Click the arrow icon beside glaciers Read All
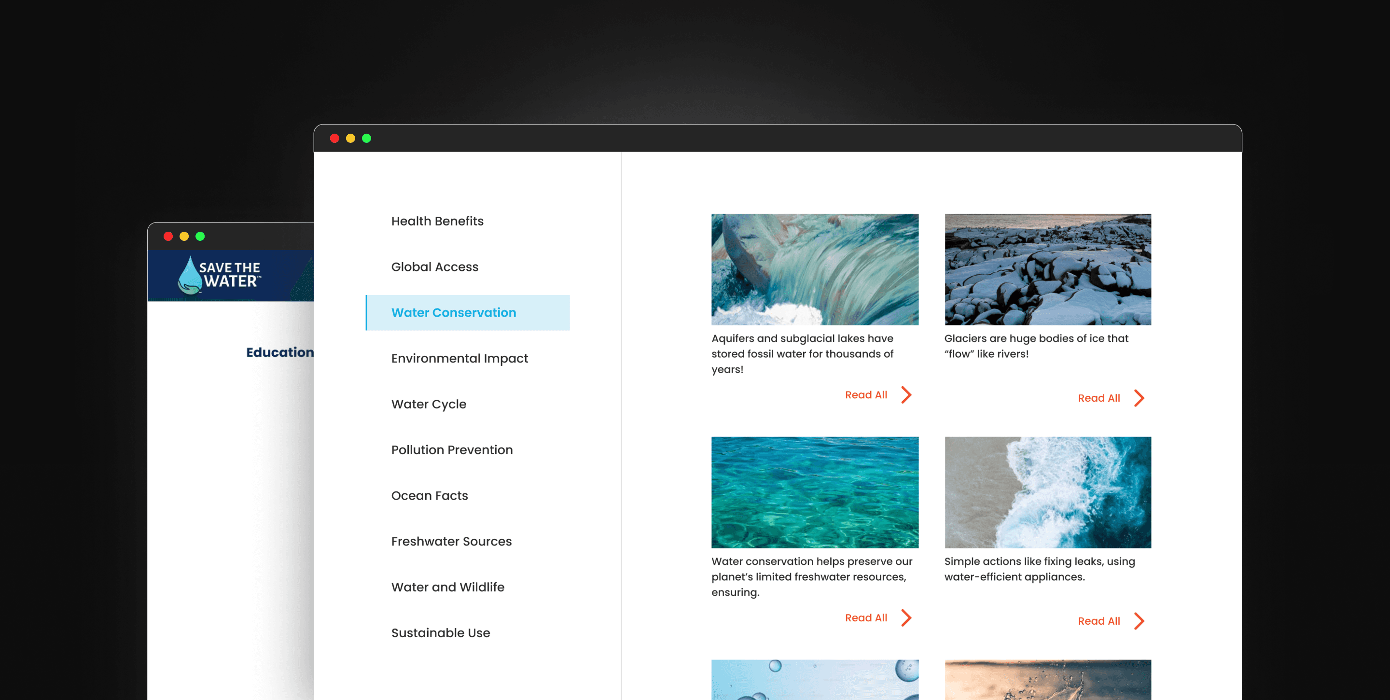1390x700 pixels. [1139, 398]
